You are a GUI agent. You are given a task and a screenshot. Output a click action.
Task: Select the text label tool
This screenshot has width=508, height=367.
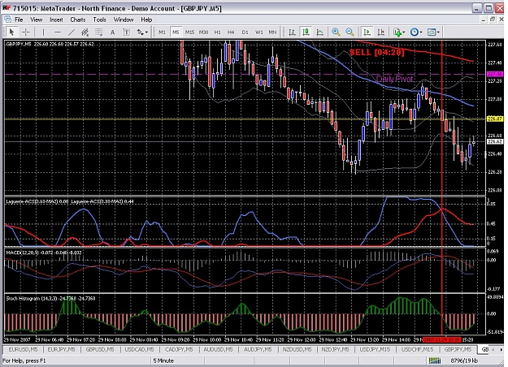click(126, 32)
